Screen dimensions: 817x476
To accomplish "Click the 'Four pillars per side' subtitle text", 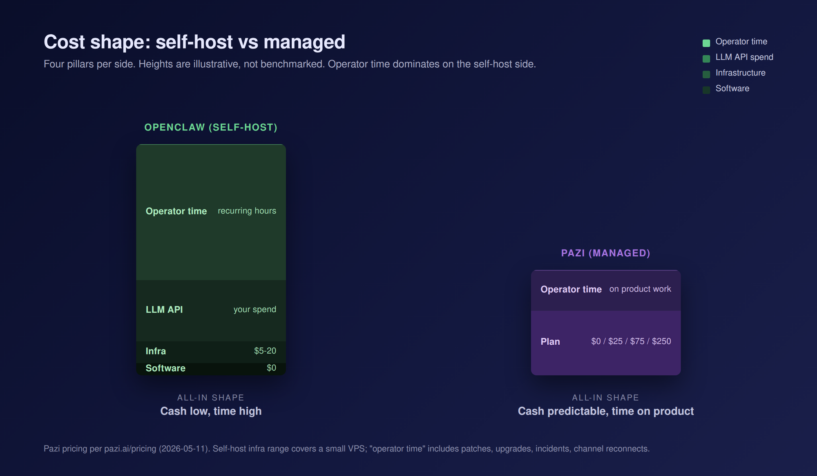I will click(290, 64).
